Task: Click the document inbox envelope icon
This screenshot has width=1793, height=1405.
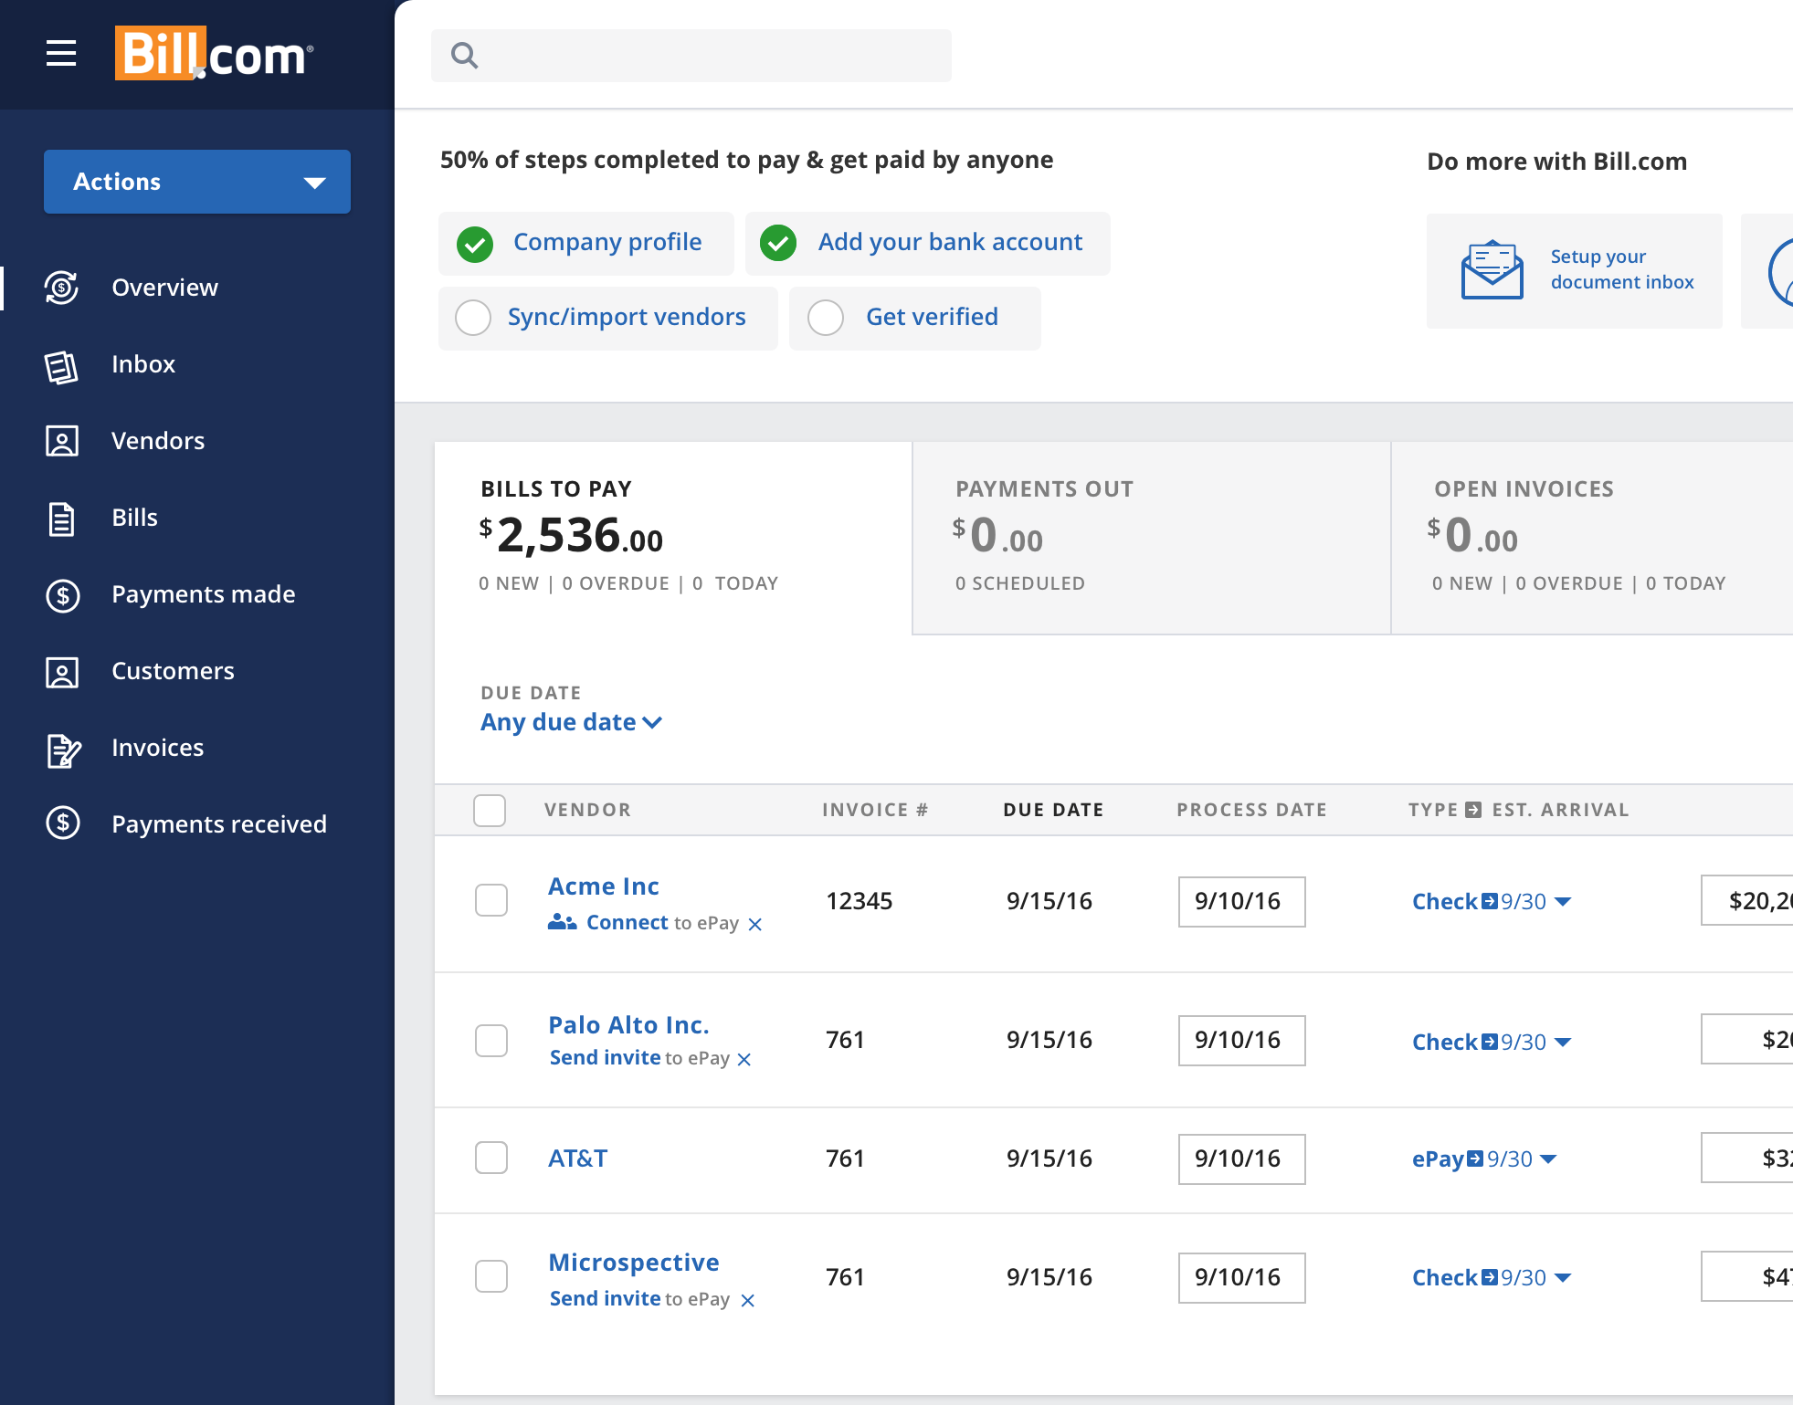Action: 1492,270
